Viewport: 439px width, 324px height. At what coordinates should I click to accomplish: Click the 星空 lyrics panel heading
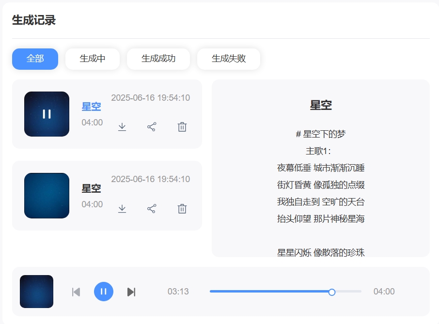coord(321,105)
